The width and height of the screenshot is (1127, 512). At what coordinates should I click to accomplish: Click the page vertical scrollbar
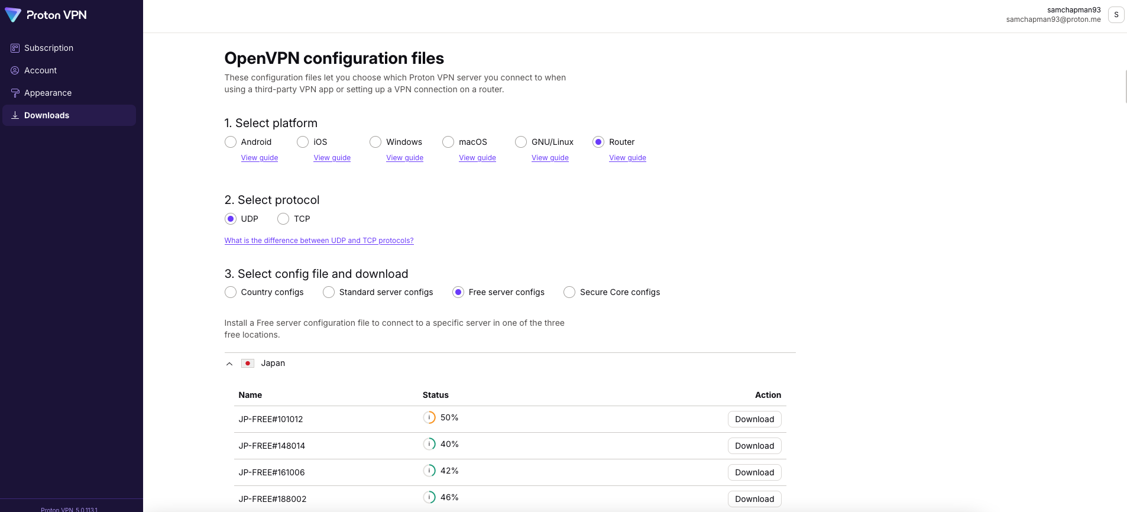pyautogui.click(x=1125, y=86)
